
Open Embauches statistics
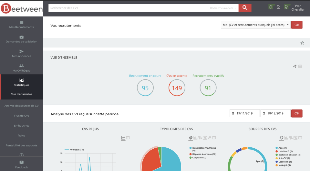22,126
